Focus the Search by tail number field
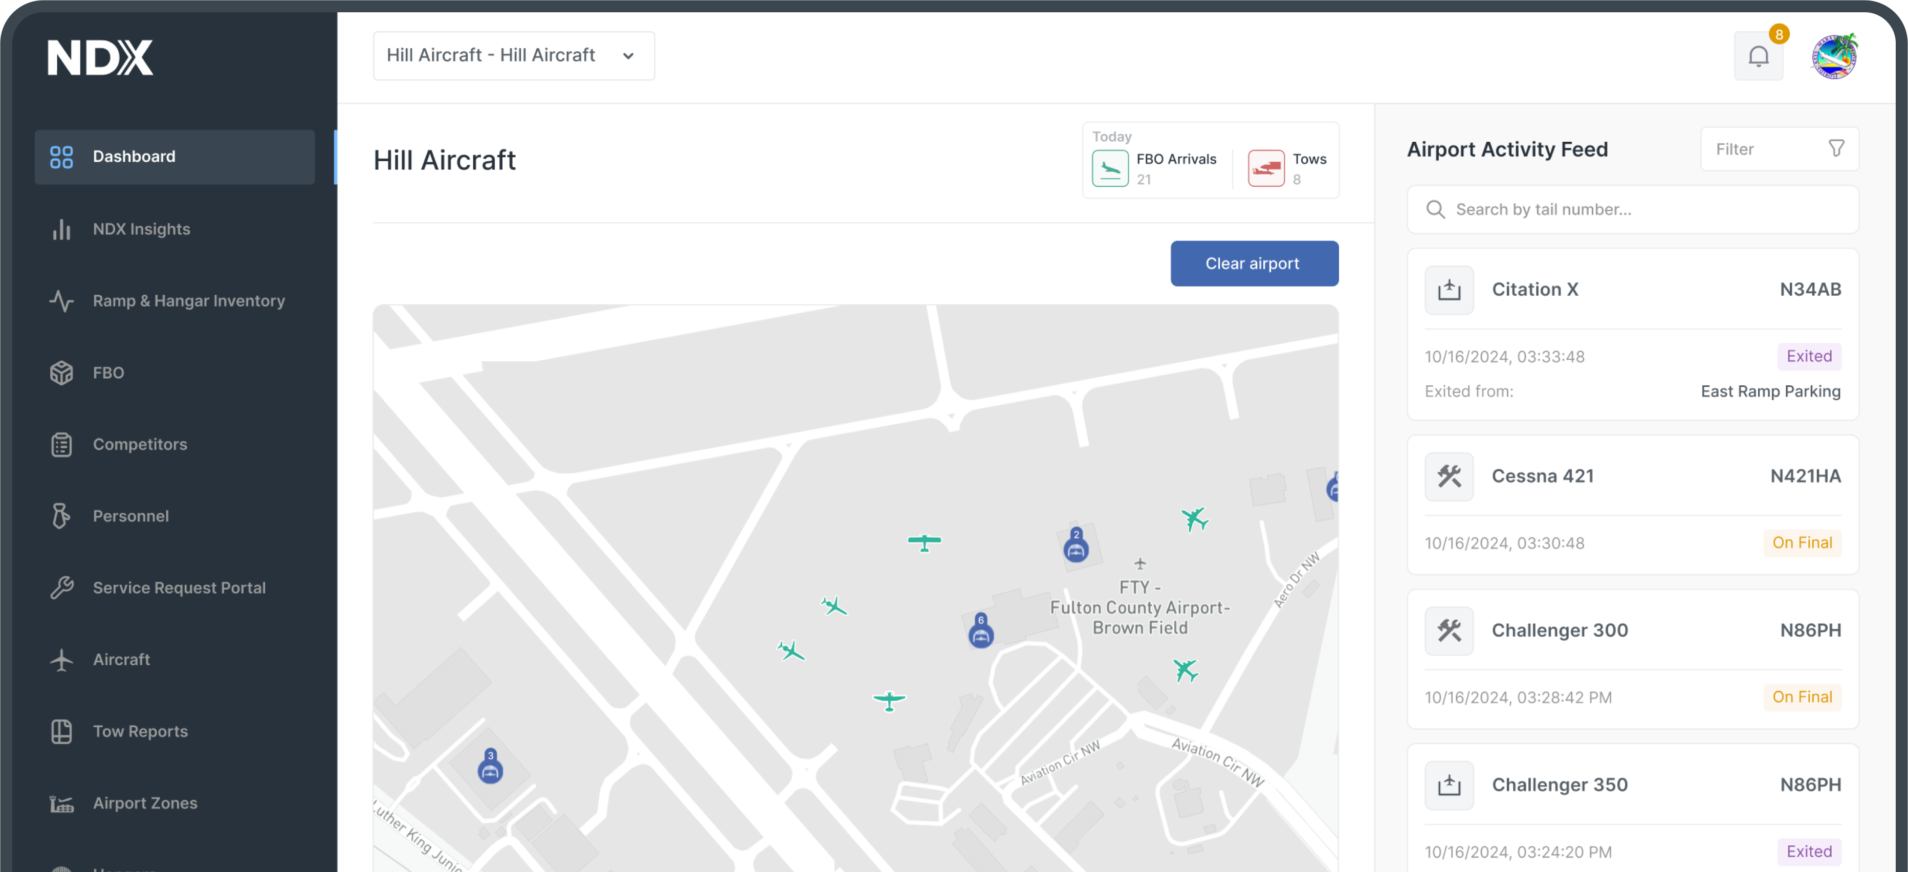Image resolution: width=1908 pixels, height=872 pixels. coord(1632,210)
